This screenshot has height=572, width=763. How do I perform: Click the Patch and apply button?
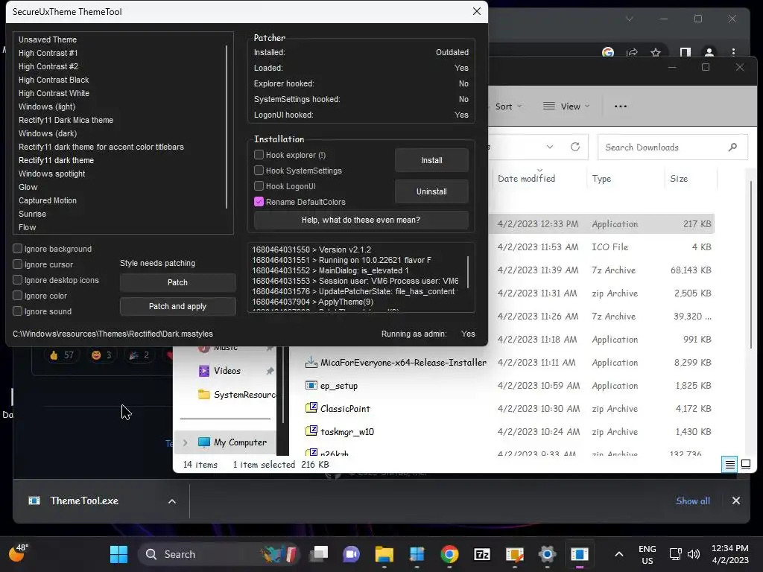[x=177, y=306]
